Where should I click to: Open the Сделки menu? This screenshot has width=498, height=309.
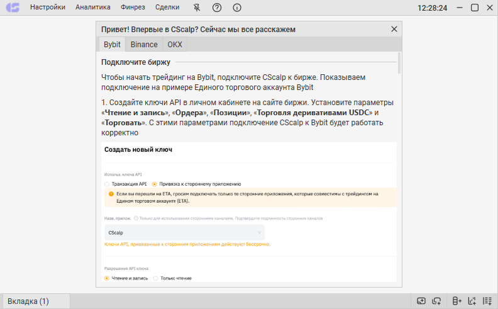167,8
